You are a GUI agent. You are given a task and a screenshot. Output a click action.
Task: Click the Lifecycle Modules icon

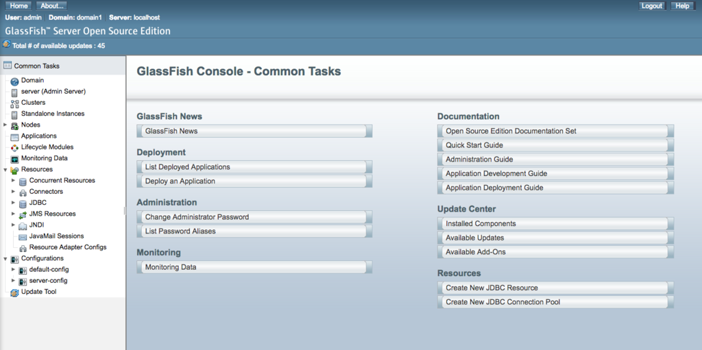tap(14, 148)
